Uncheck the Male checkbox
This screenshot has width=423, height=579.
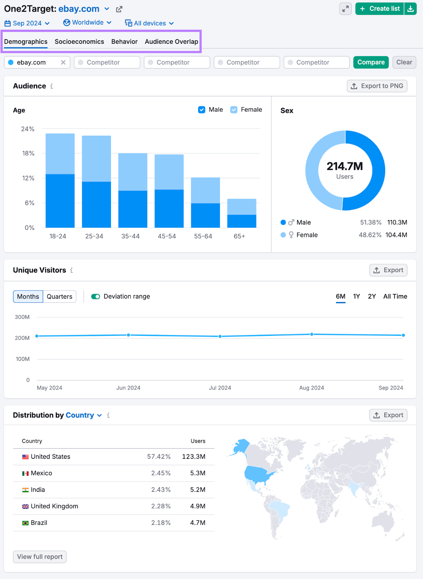(x=202, y=110)
